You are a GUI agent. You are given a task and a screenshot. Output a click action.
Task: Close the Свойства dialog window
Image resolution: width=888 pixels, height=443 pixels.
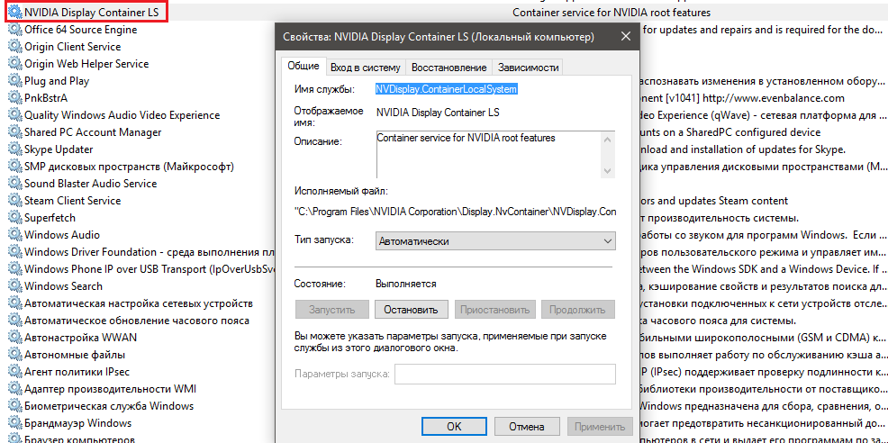[x=626, y=37]
